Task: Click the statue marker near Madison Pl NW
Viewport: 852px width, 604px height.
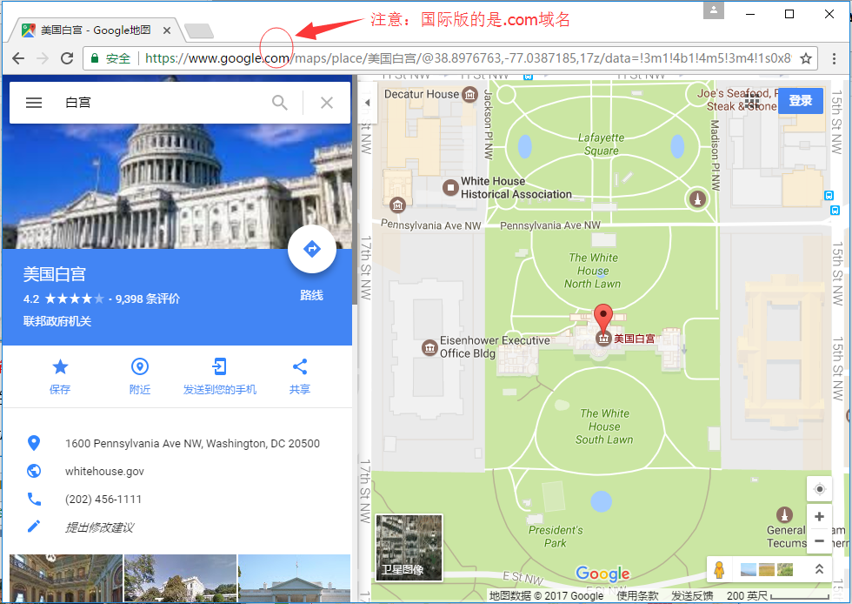Action: click(697, 198)
